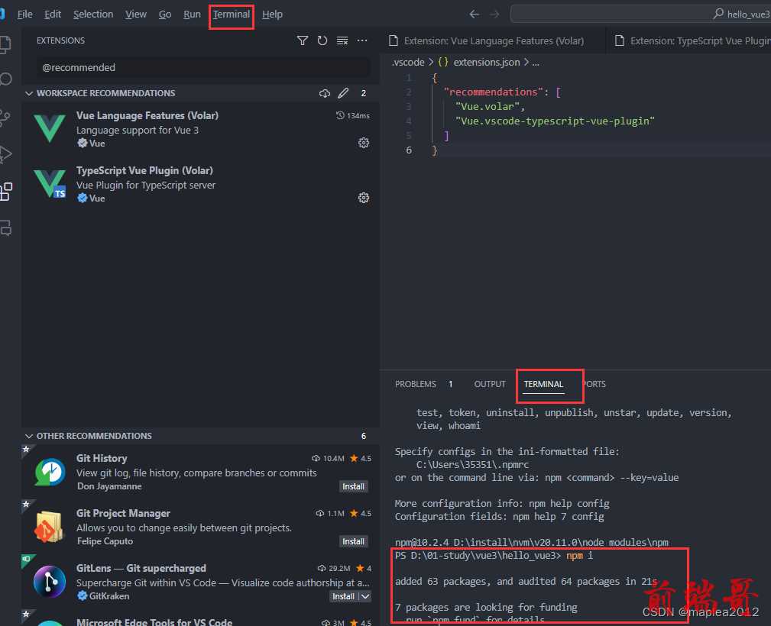Open the Selection menu
This screenshot has height=626, width=771.
[93, 15]
